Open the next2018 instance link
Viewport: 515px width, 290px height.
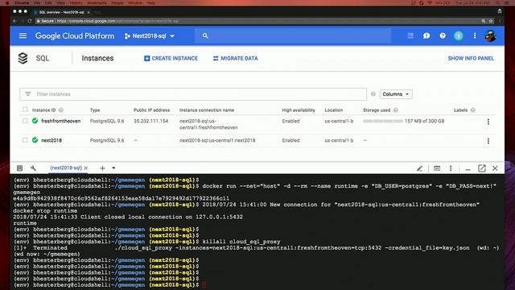tap(51, 140)
